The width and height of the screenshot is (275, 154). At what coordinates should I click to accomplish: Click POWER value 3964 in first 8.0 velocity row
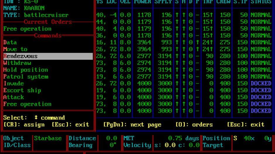[144, 43]
